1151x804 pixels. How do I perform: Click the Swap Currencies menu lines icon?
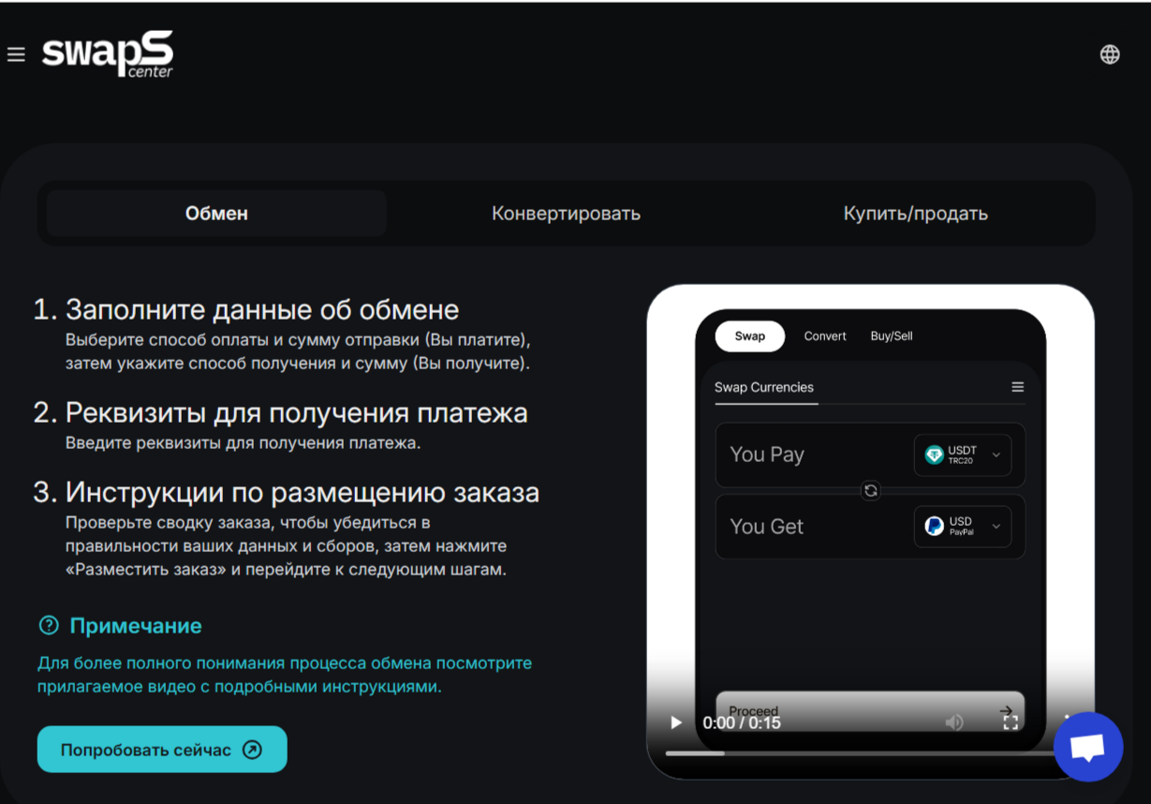pyautogui.click(x=1017, y=387)
